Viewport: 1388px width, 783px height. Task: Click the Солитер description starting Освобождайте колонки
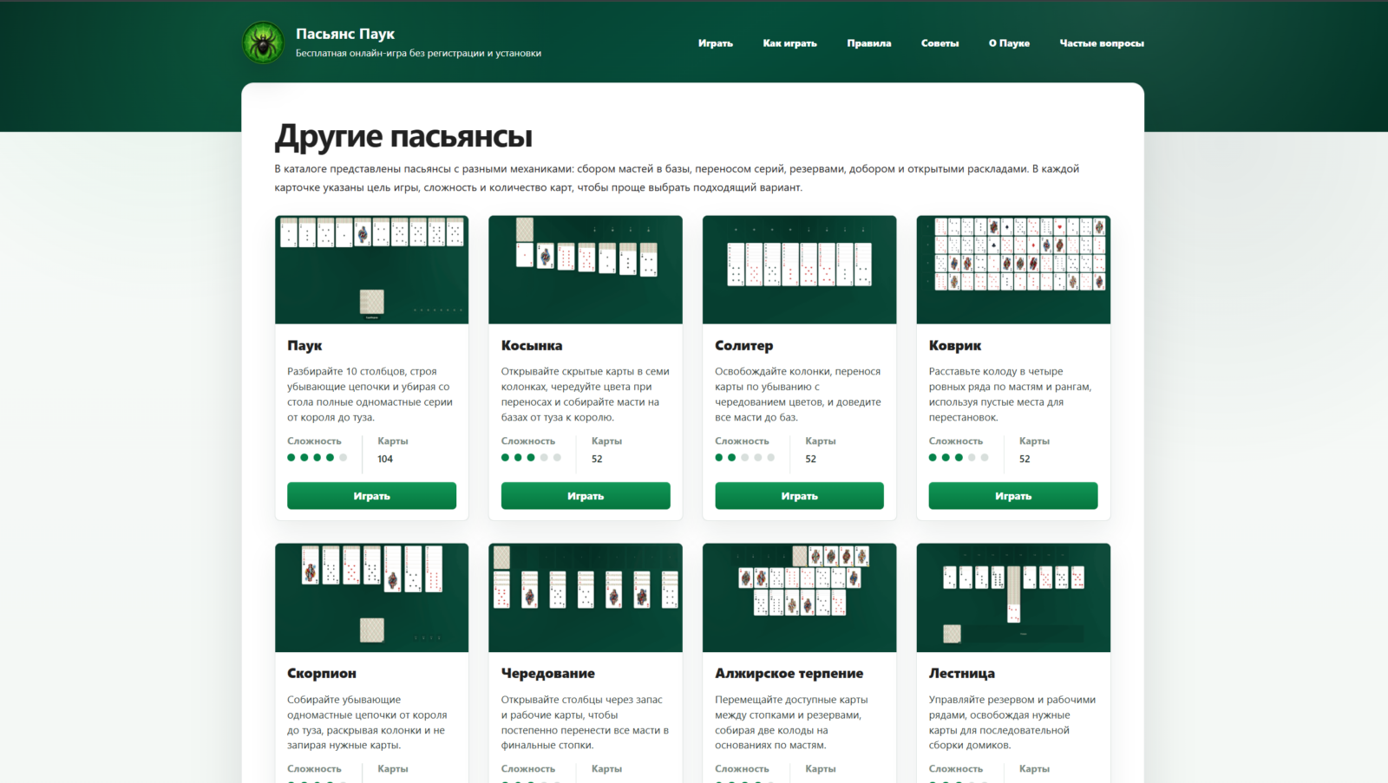[x=798, y=395]
